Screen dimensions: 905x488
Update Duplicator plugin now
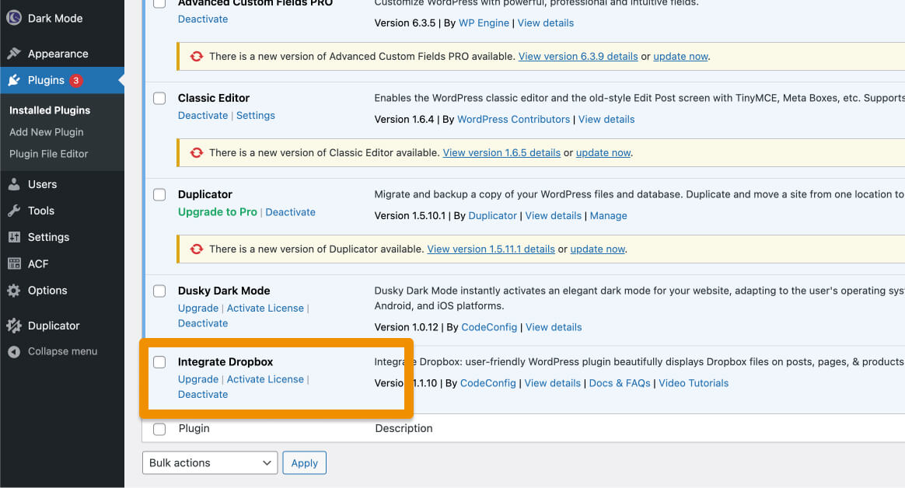click(597, 249)
